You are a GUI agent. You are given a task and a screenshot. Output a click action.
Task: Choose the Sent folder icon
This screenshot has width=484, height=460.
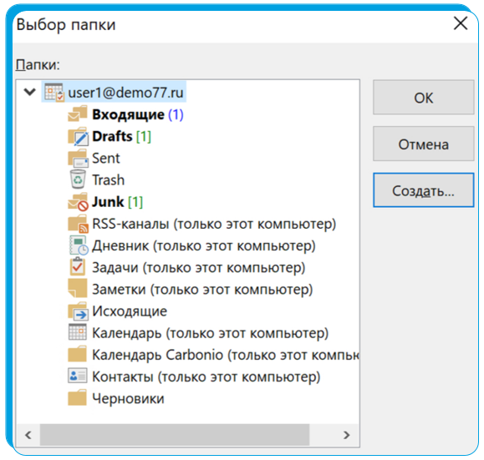pos(78,158)
